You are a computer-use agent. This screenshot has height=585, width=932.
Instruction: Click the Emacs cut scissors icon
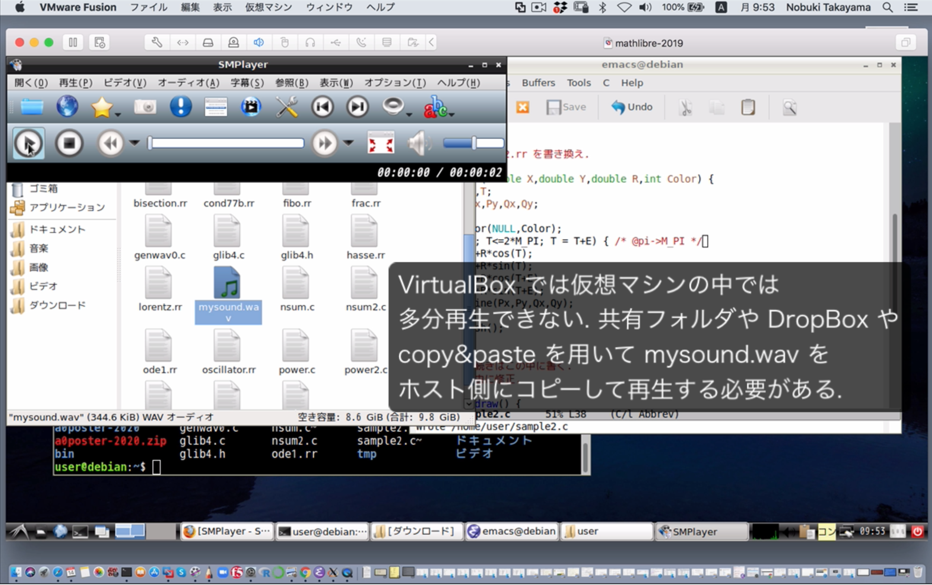685,108
